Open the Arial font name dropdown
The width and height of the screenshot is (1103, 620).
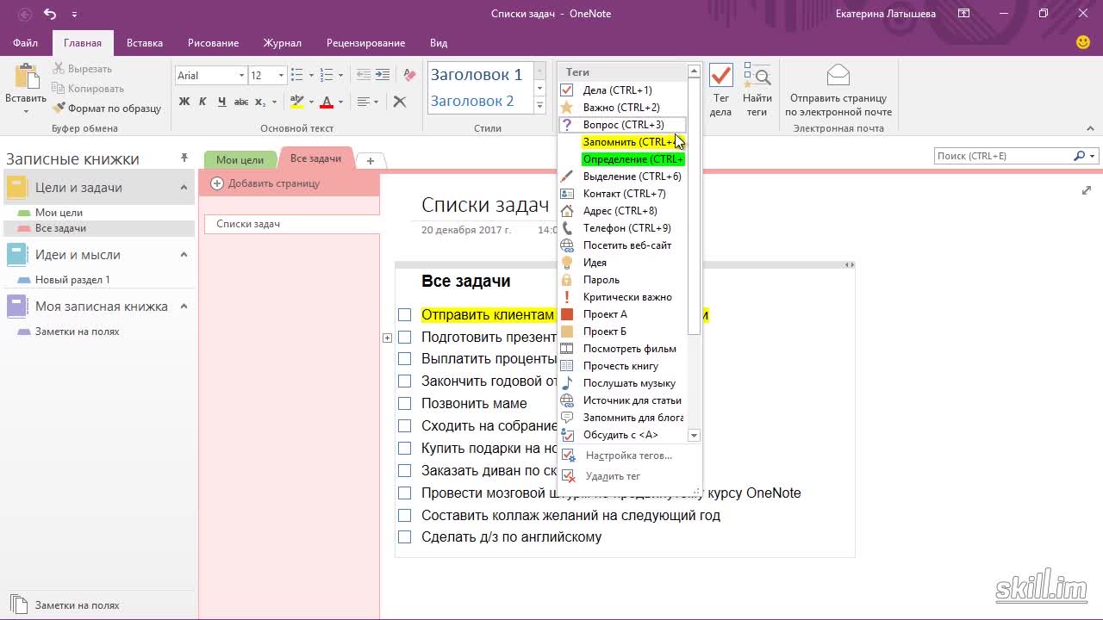click(241, 76)
